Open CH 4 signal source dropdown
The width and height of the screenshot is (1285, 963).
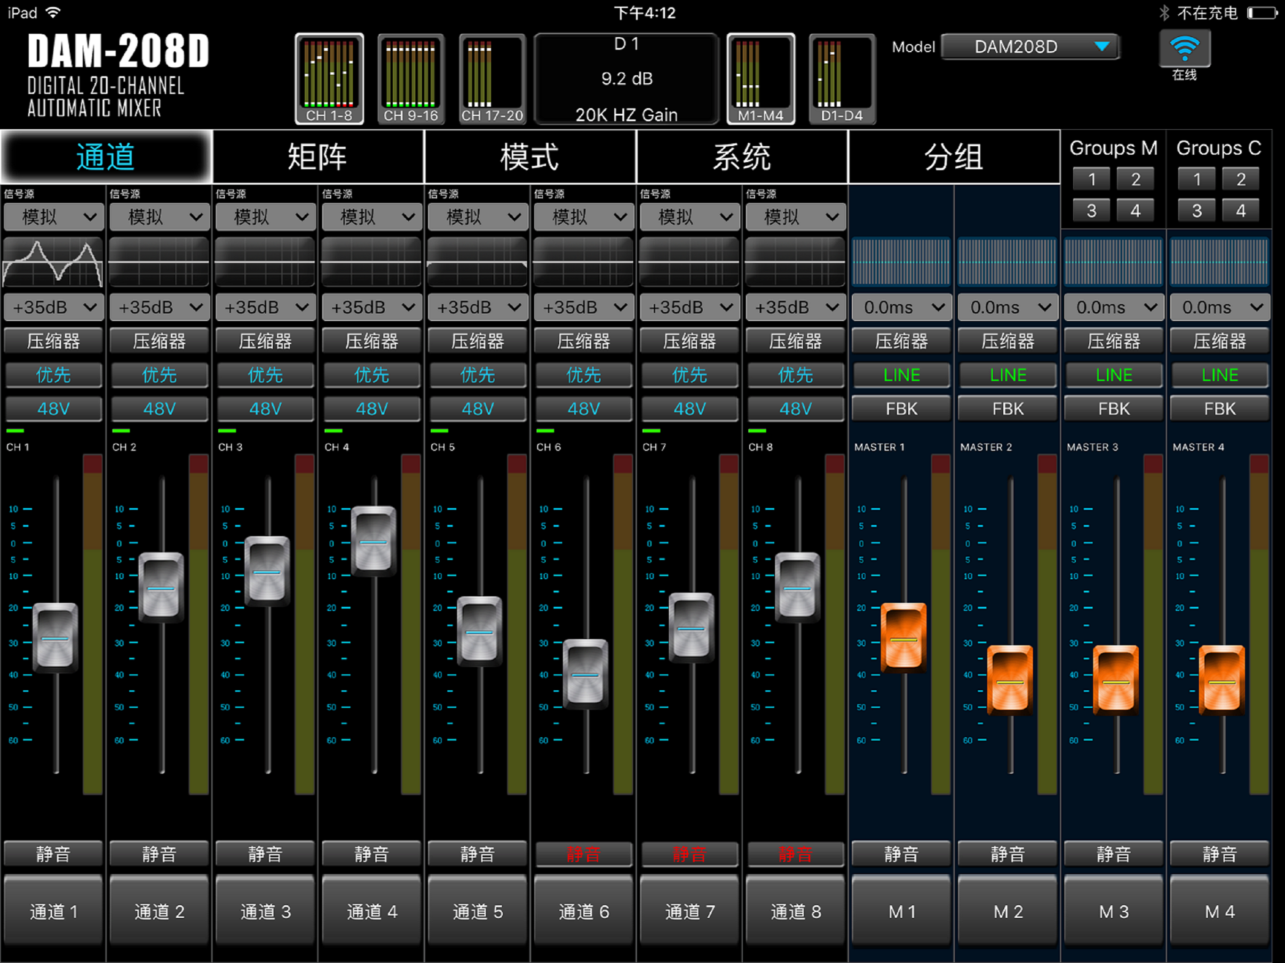point(372,217)
